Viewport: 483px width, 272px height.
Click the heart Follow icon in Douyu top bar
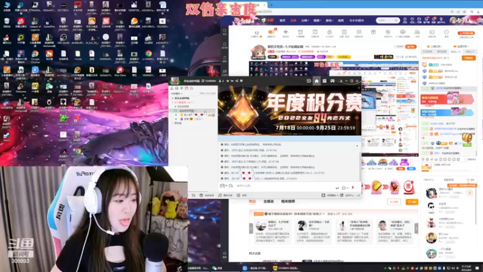[x=412, y=21]
